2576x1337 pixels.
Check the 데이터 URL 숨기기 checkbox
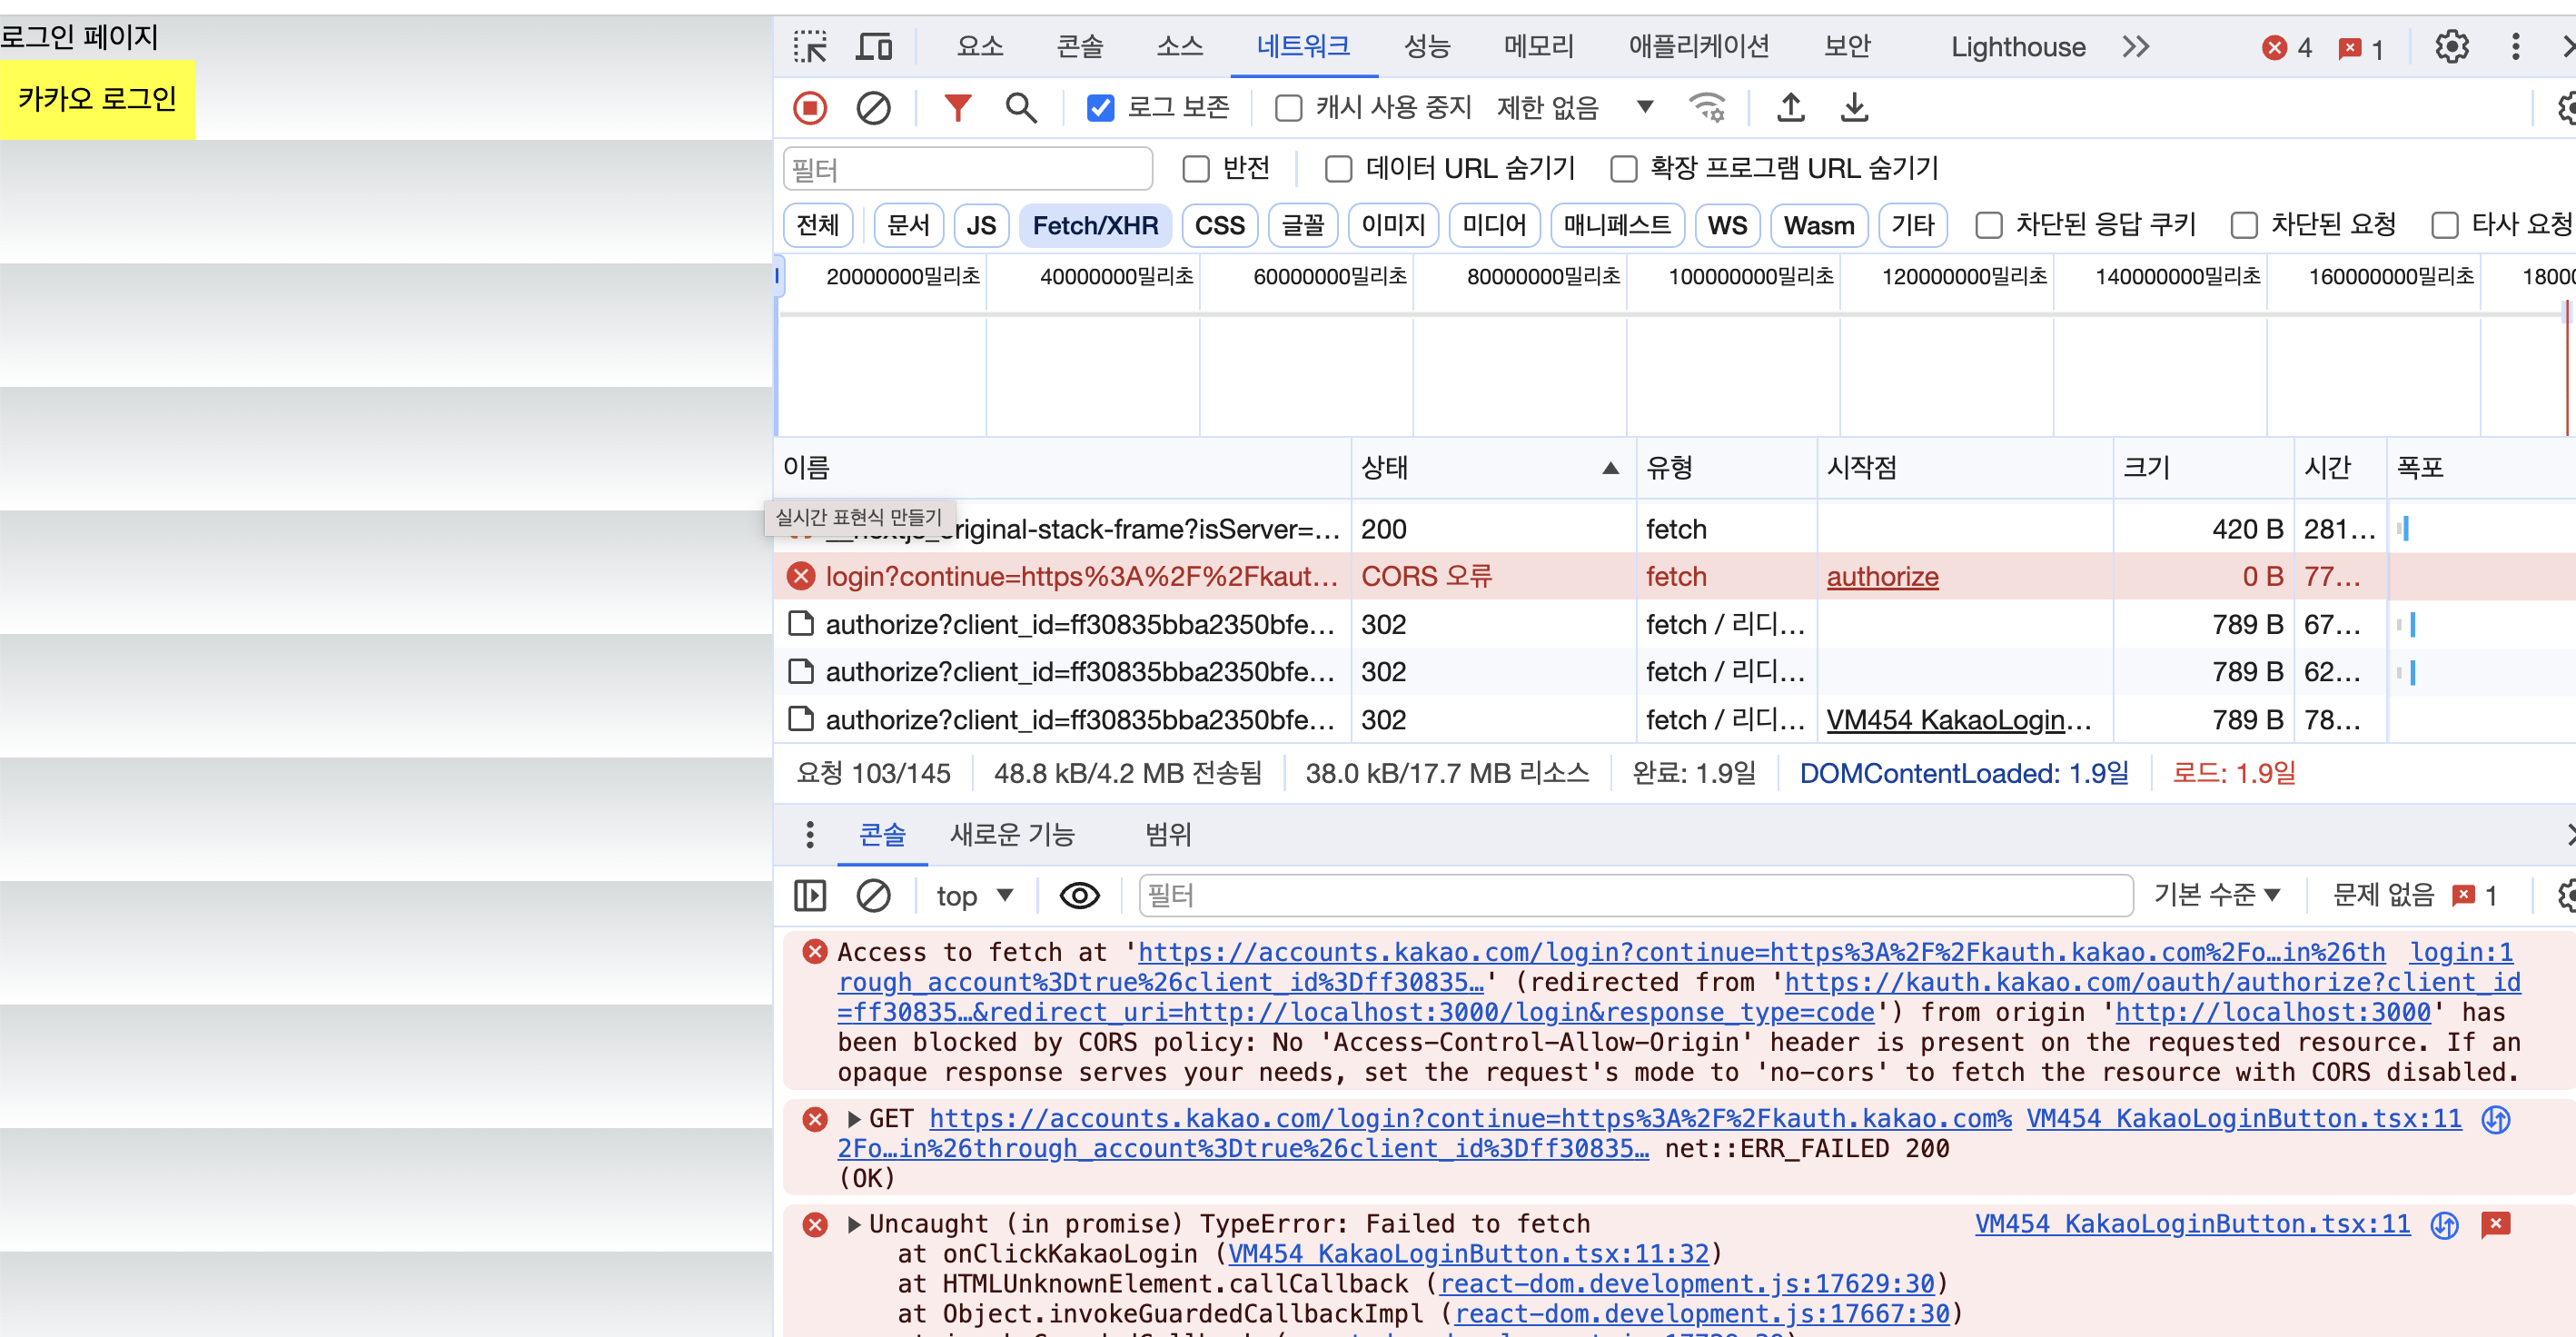pyautogui.click(x=1338, y=169)
